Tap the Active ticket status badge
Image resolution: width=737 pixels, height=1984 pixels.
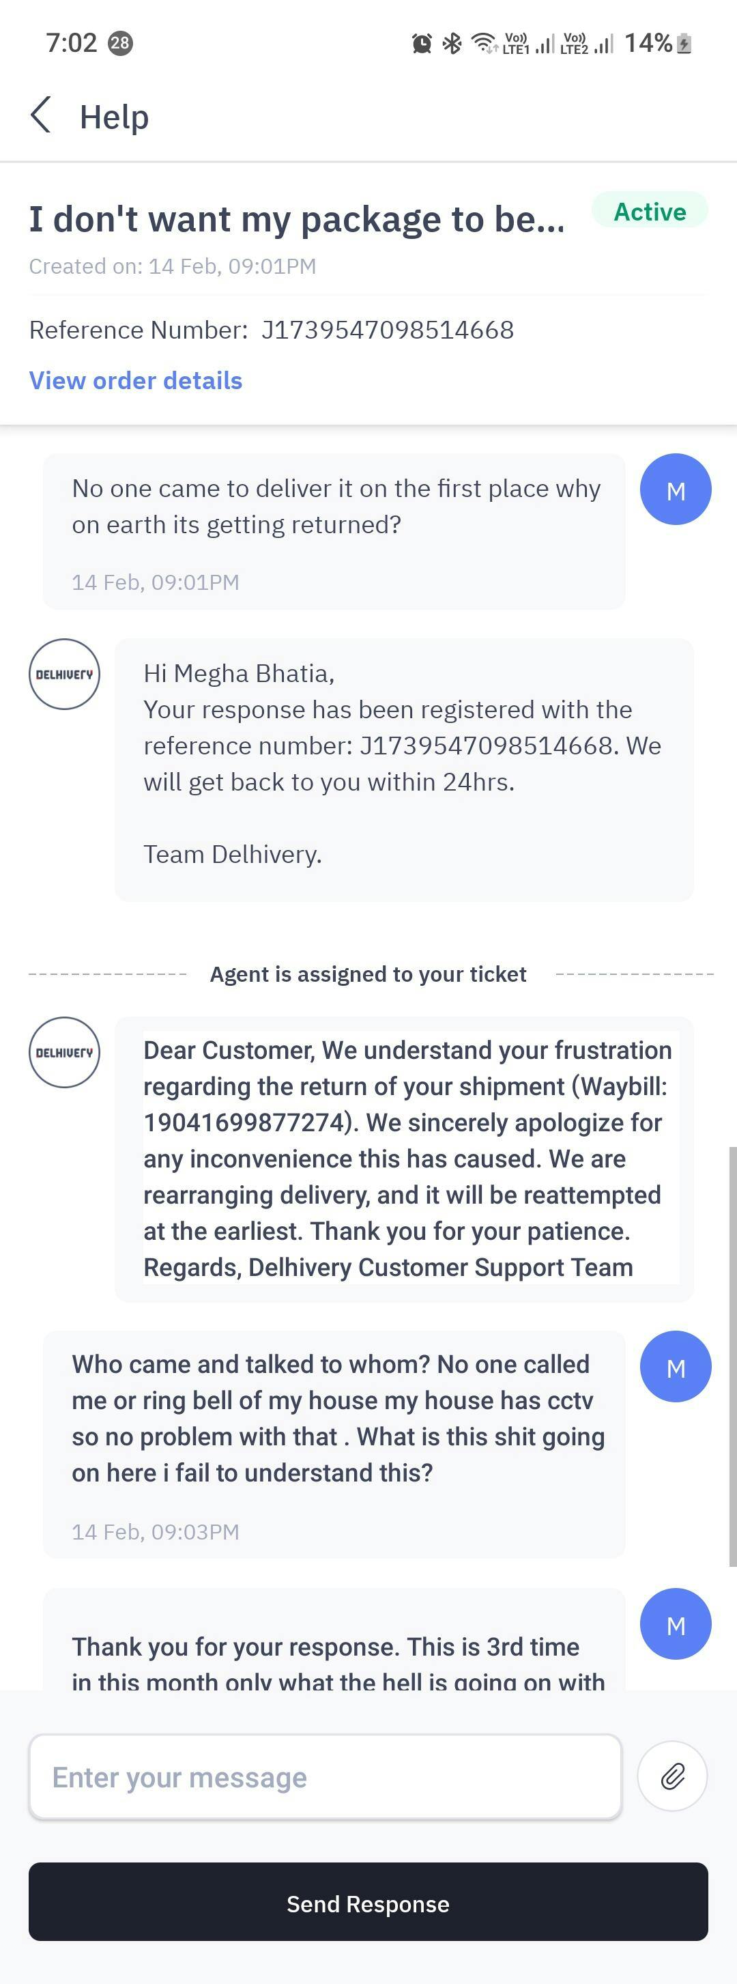click(649, 211)
